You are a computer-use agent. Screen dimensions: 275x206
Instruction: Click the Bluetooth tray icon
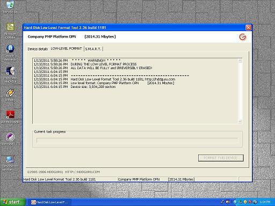pos(255,202)
